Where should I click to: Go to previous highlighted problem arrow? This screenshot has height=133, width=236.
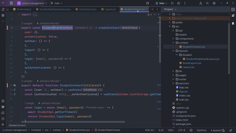155,15
